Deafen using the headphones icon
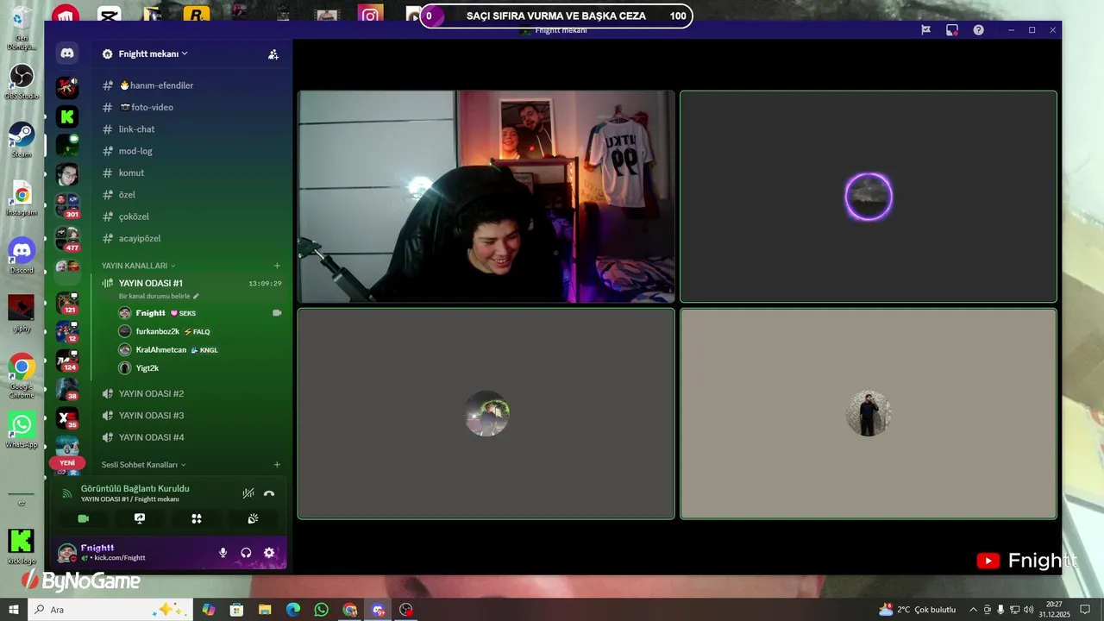 [246, 553]
